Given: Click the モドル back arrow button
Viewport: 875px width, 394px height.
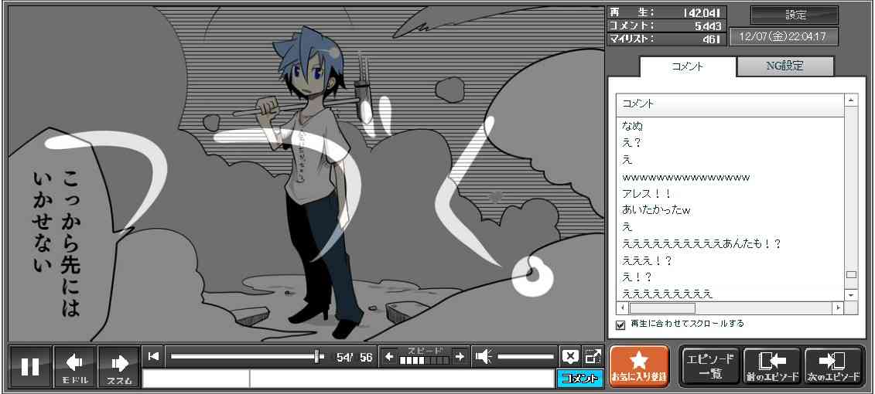Looking at the screenshot, I should [74, 367].
